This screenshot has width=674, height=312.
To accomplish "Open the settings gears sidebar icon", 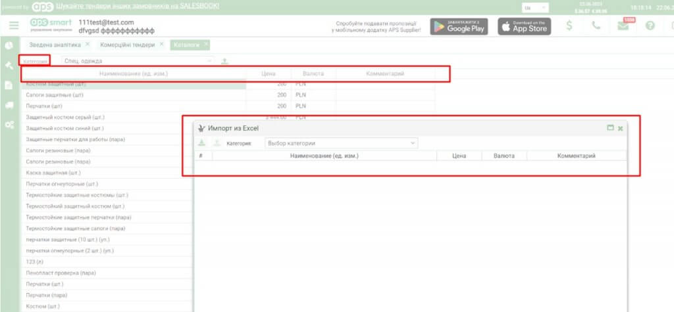I will click(x=9, y=125).
